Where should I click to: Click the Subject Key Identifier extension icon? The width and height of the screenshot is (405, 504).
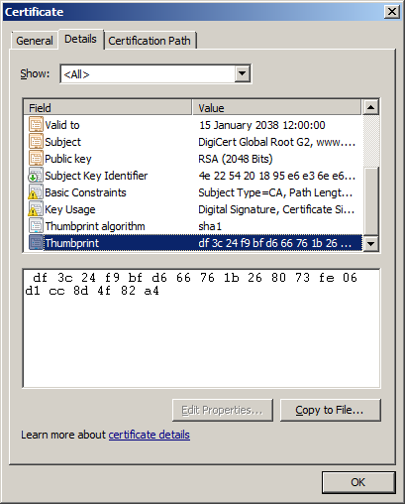click(x=36, y=176)
